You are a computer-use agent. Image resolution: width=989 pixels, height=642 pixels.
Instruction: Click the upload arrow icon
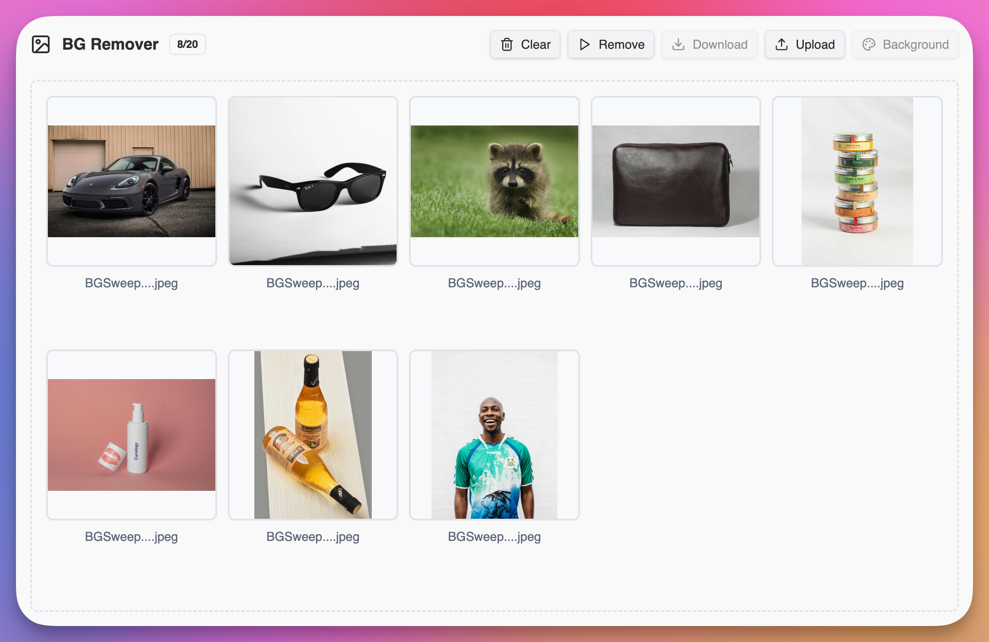tap(782, 44)
